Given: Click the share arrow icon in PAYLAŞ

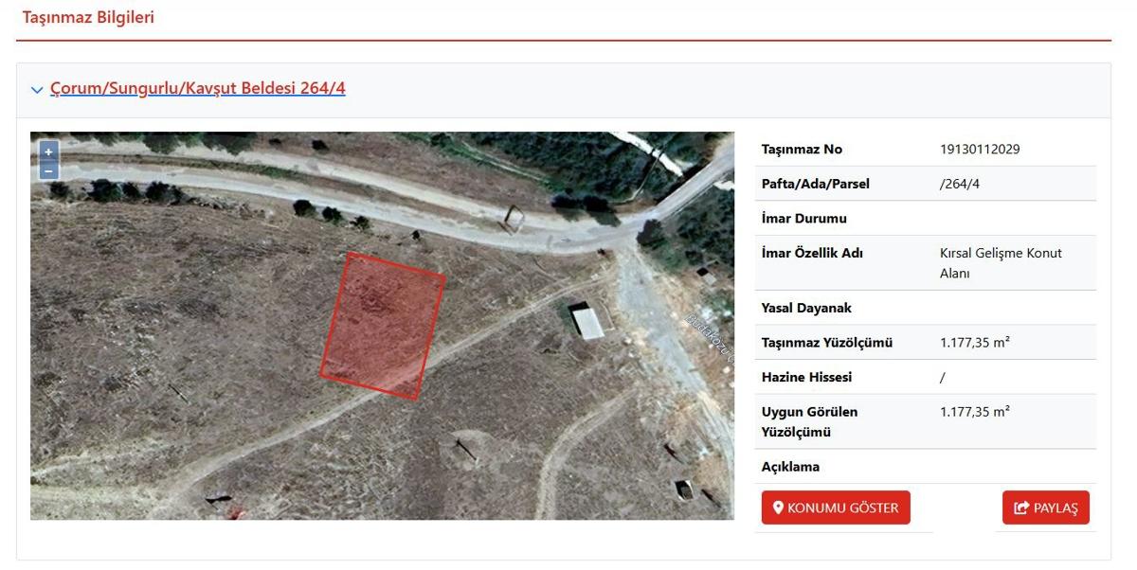Looking at the screenshot, I should [1021, 508].
